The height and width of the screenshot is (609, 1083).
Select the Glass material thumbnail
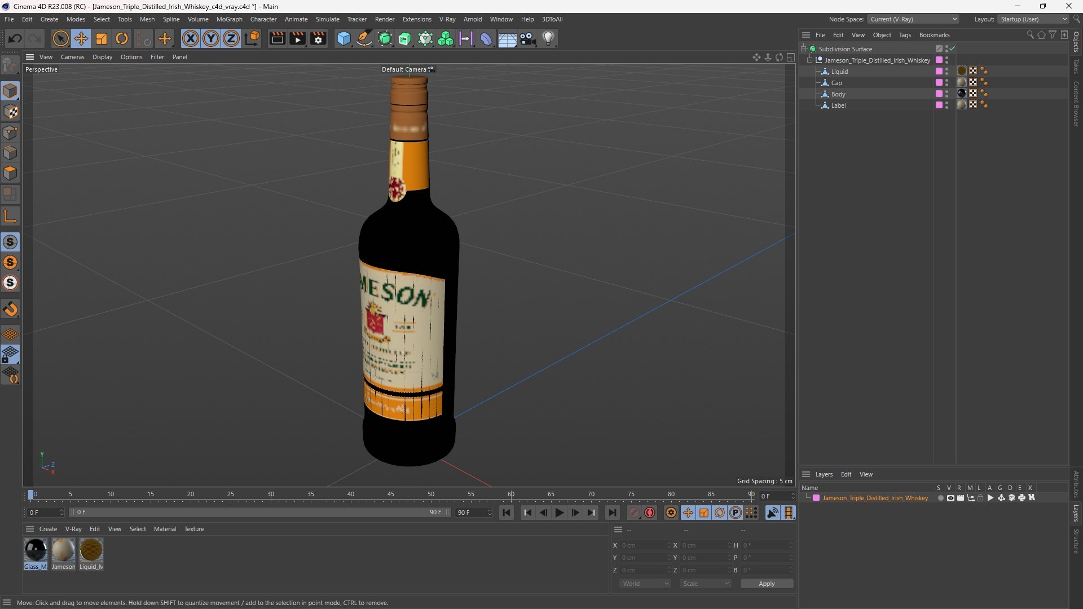pos(36,550)
